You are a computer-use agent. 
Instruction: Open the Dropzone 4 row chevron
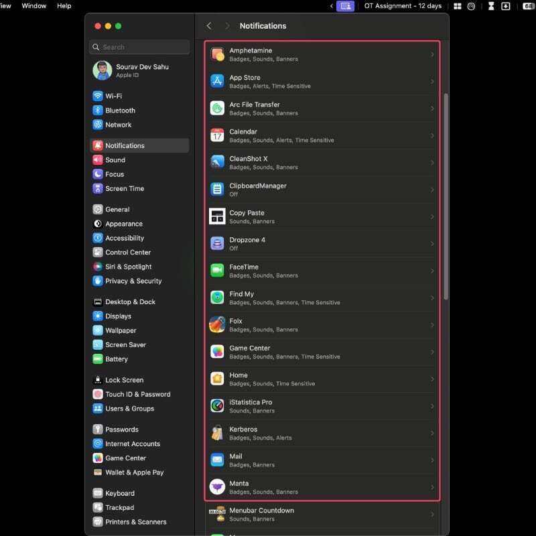pos(432,244)
